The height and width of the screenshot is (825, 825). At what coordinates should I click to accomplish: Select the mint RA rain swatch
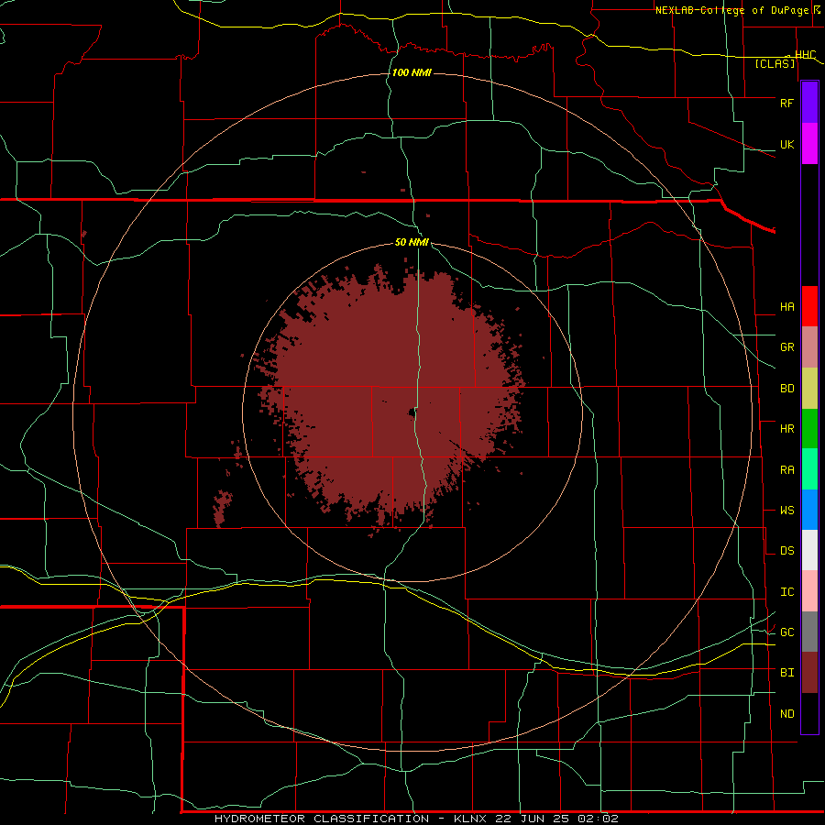[809, 469]
